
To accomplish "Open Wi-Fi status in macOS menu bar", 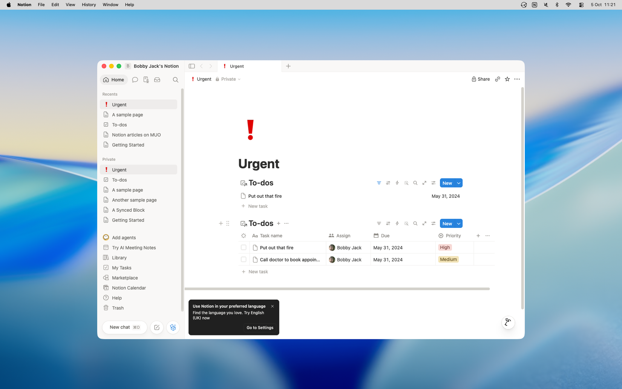I will [568, 5].
